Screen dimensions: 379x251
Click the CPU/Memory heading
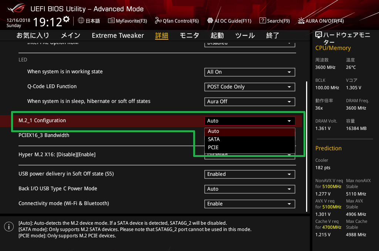click(x=333, y=48)
